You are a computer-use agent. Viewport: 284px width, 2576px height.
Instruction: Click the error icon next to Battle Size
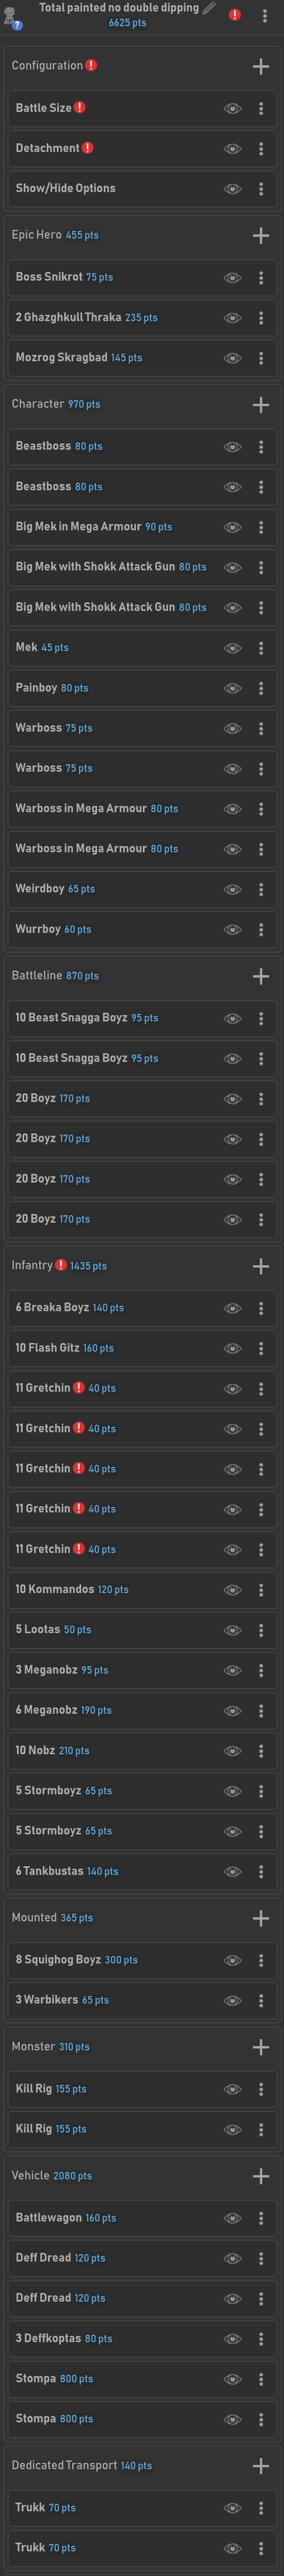point(80,108)
